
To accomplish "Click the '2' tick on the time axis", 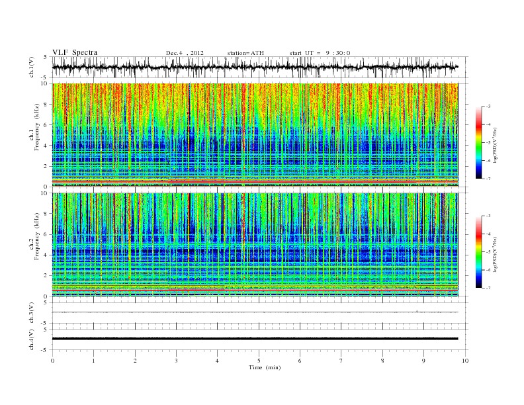I will 135,361.
